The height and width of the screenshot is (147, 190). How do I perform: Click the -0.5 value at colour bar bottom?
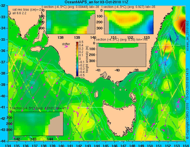(x=82, y=75)
